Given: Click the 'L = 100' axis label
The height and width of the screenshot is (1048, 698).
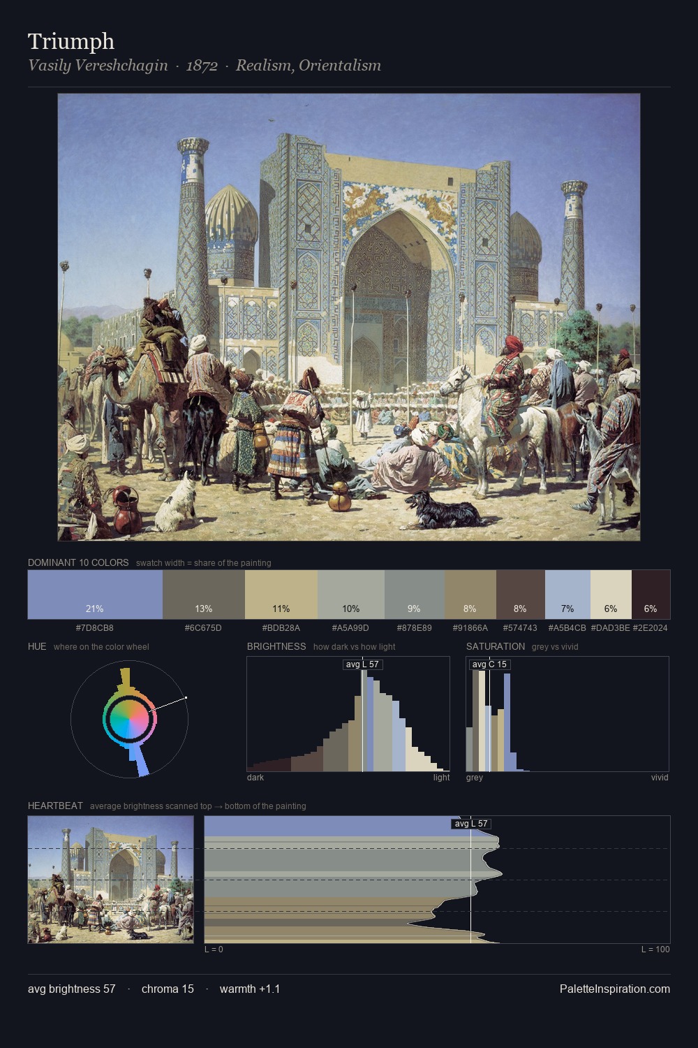Looking at the screenshot, I should pos(655,949).
